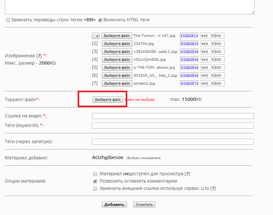Click width field 400 for IMAGE2 row

[206, 44]
